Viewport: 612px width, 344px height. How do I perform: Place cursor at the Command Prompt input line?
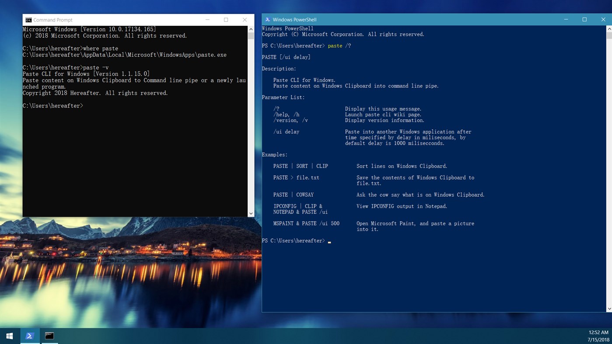tap(87, 105)
